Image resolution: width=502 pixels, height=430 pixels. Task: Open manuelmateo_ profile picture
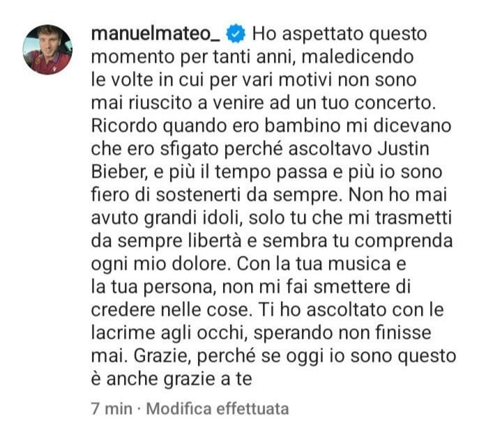click(47, 49)
